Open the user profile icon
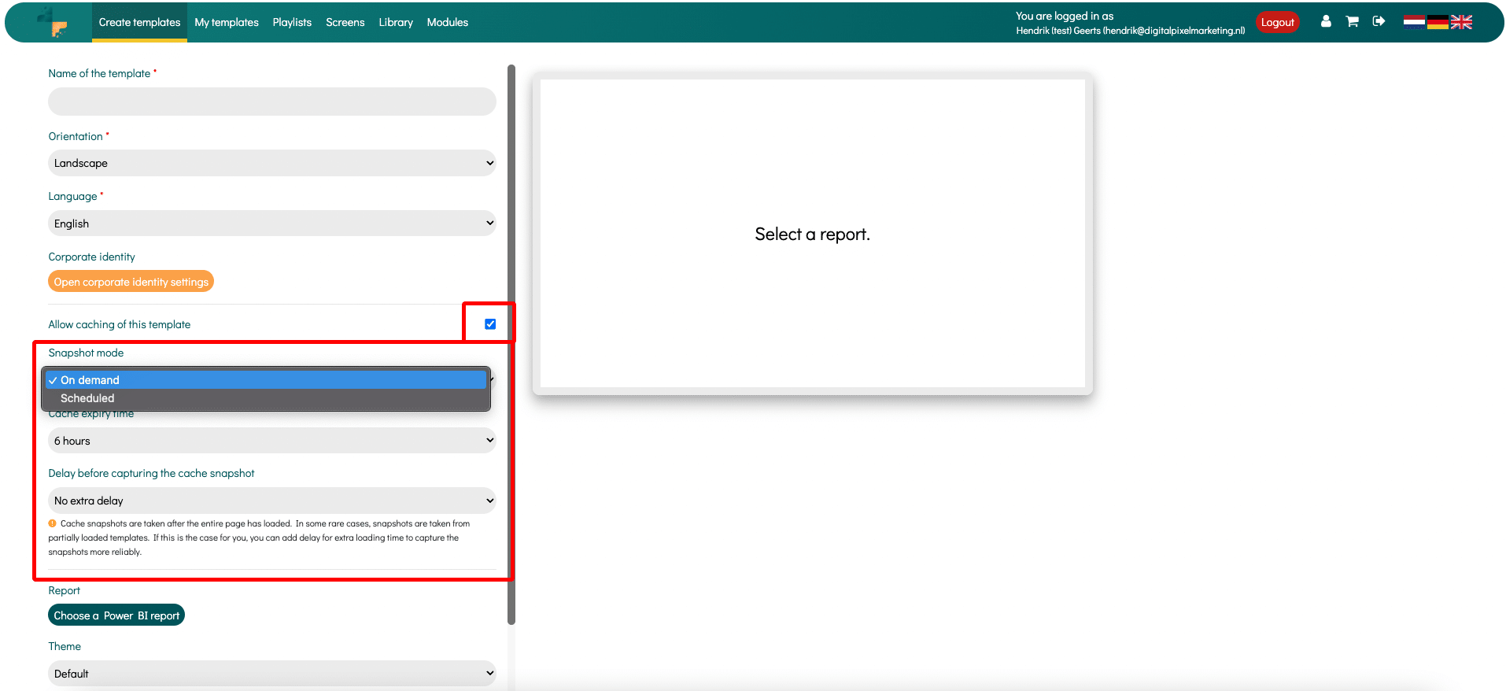Image resolution: width=1506 pixels, height=691 pixels. (1326, 22)
